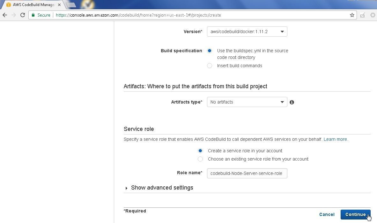Click the Continue button

tap(355, 215)
